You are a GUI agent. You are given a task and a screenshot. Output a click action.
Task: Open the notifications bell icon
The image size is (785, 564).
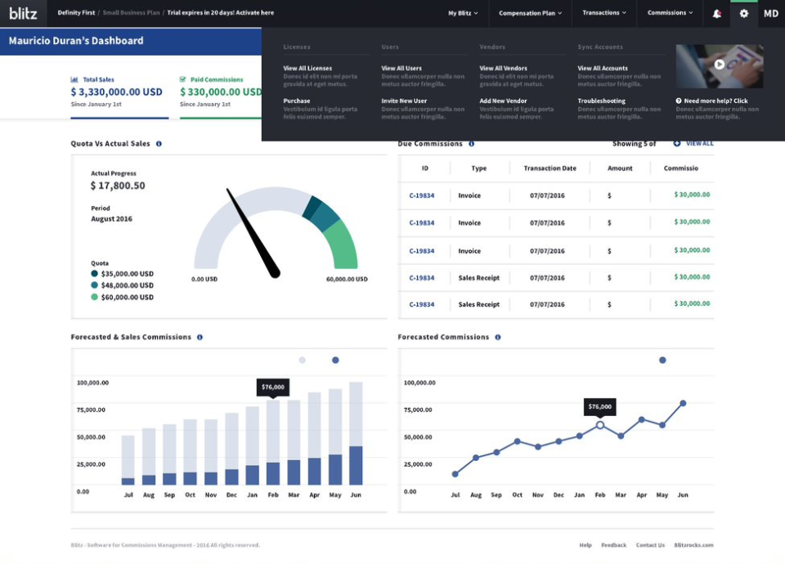point(716,14)
